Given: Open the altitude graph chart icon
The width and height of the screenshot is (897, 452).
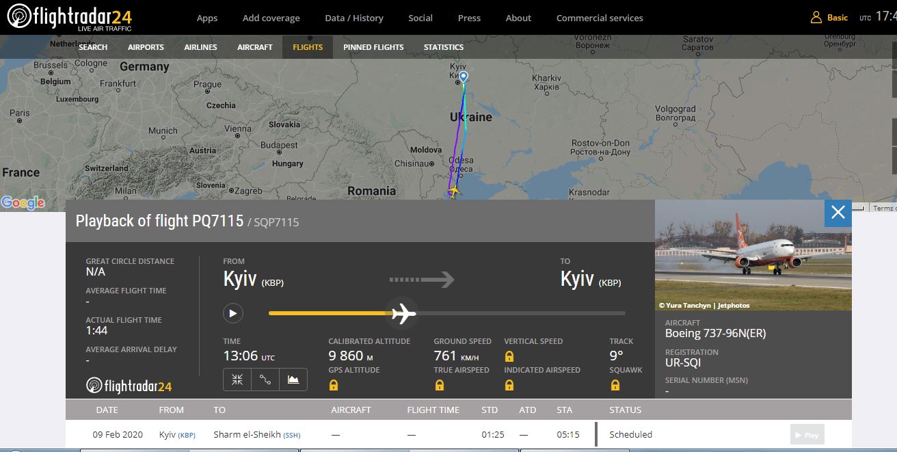Looking at the screenshot, I should tap(293, 380).
